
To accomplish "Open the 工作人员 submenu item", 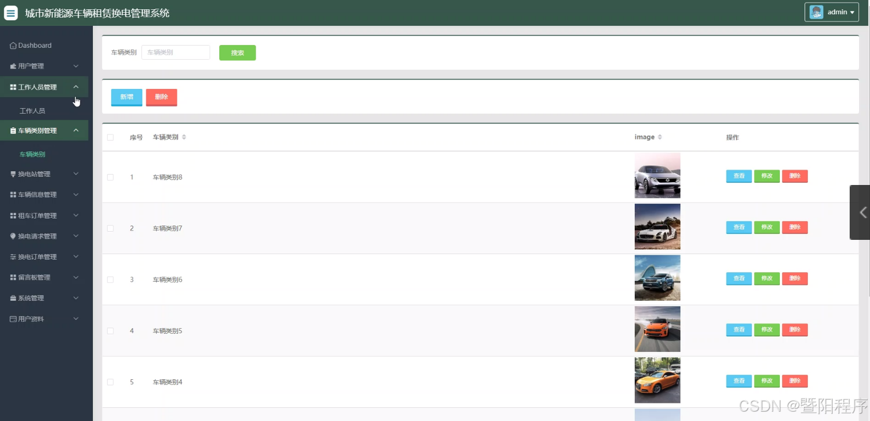I will tap(32, 111).
